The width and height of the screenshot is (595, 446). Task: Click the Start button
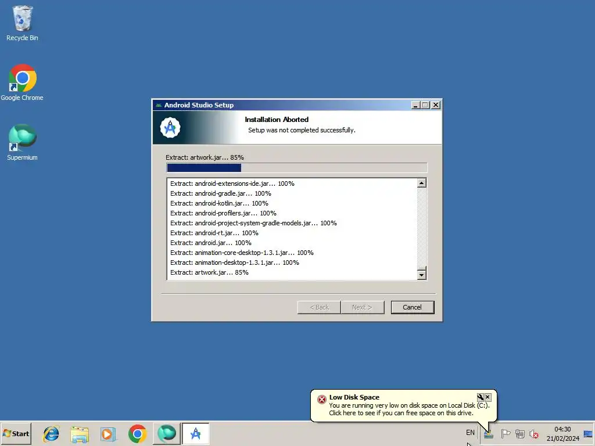tap(16, 433)
